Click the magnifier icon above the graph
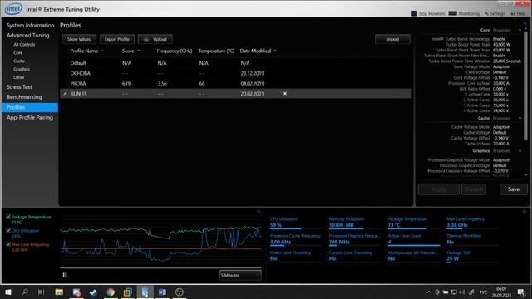532x299 pixels. pos(259,212)
